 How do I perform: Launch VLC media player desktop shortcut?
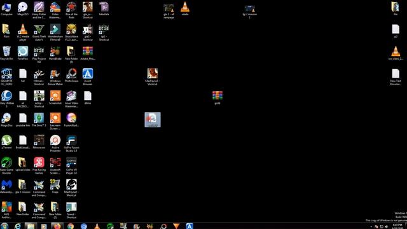23,32
